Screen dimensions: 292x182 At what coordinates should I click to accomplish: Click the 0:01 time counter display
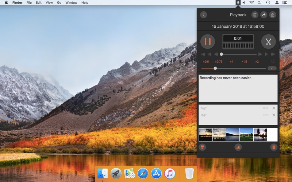[x=238, y=39]
